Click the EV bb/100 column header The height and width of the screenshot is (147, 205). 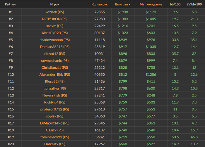194,4
